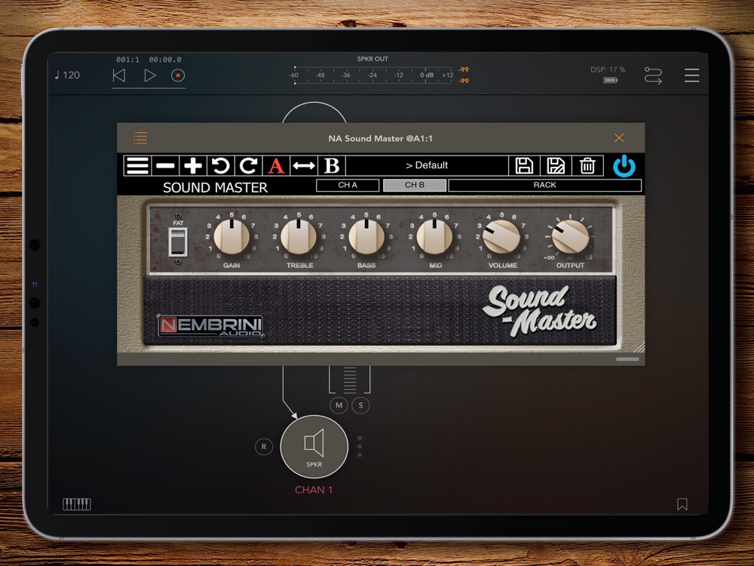
Task: Arm recording with the record button
Action: 178,75
